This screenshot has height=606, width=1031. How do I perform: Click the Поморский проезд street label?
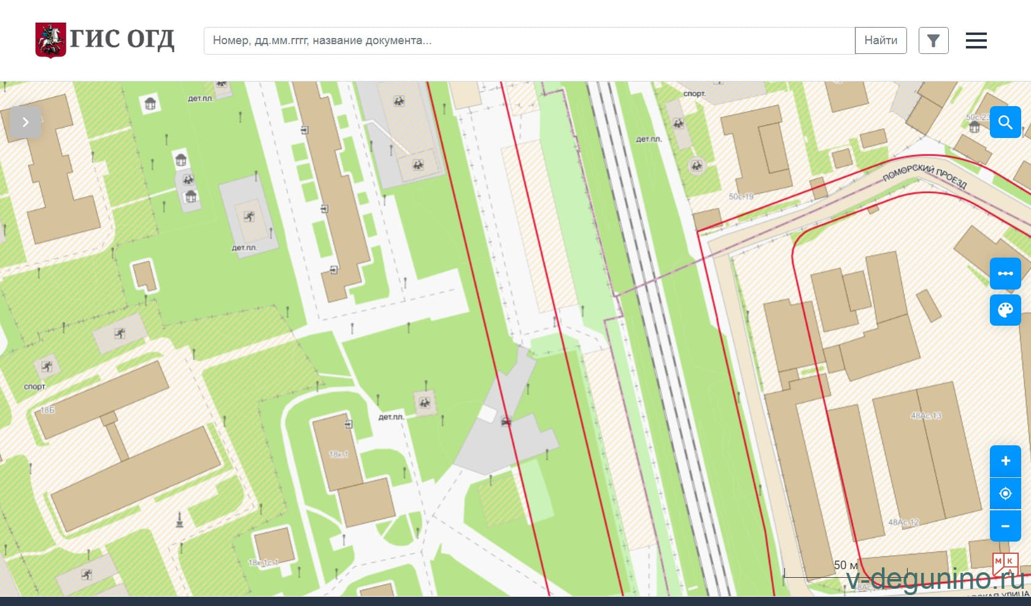[924, 176]
